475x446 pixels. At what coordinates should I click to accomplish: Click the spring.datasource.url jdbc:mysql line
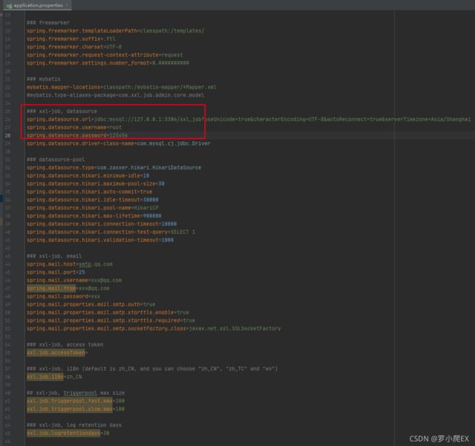(x=248, y=119)
